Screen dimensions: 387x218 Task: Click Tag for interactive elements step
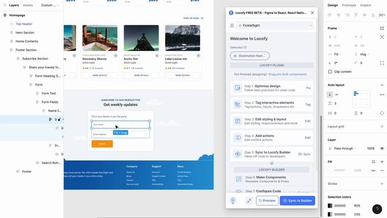coord(308,105)
